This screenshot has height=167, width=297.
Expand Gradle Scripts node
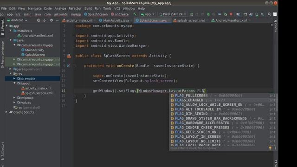[x=6, y=112]
